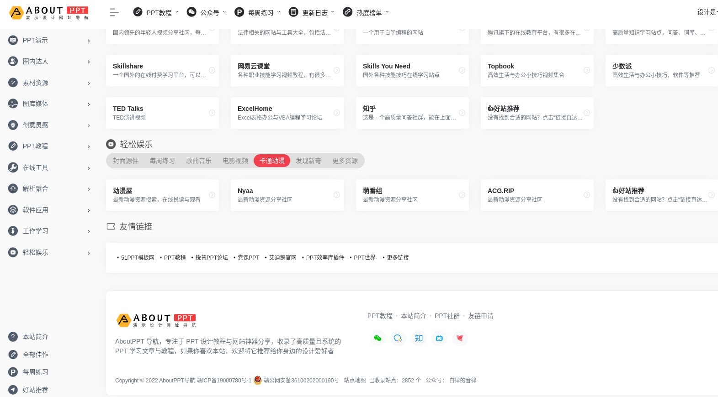Click arrow icon on Nyaa card
The height and width of the screenshot is (397, 718).
click(337, 195)
